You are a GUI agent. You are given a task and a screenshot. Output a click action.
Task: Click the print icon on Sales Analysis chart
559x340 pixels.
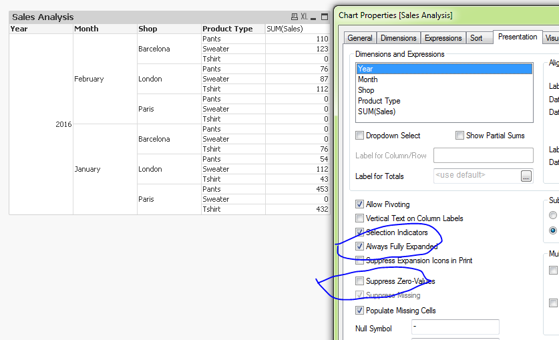295,17
